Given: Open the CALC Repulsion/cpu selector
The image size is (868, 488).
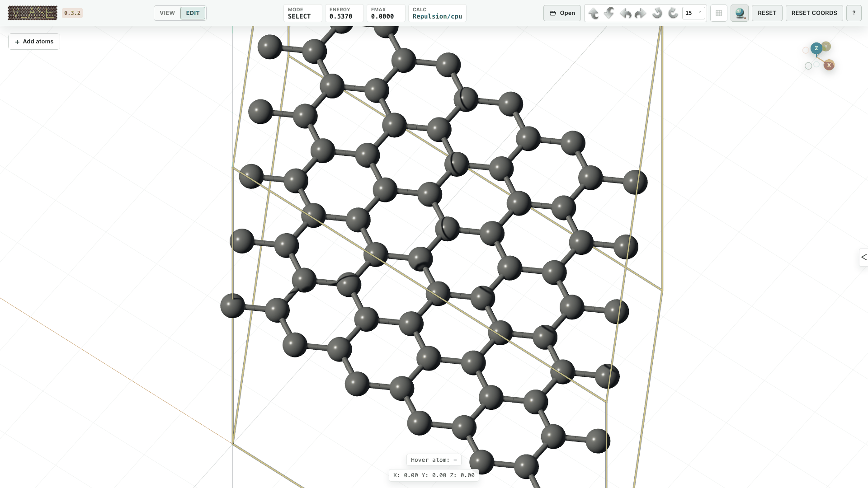Looking at the screenshot, I should [x=437, y=13].
